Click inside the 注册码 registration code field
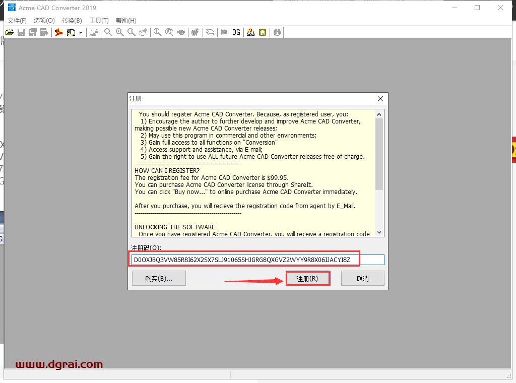Screen dimensions: 516x383 coord(257,260)
